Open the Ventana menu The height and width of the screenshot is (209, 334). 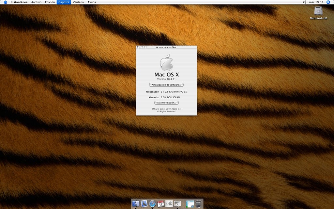78,2
